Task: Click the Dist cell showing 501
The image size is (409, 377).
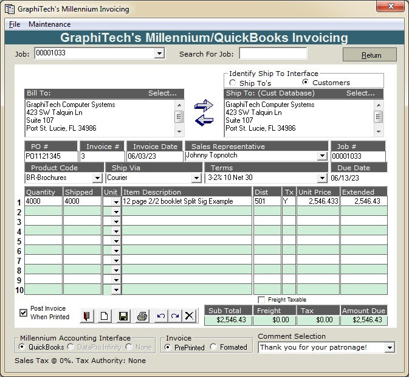Action: pos(267,201)
